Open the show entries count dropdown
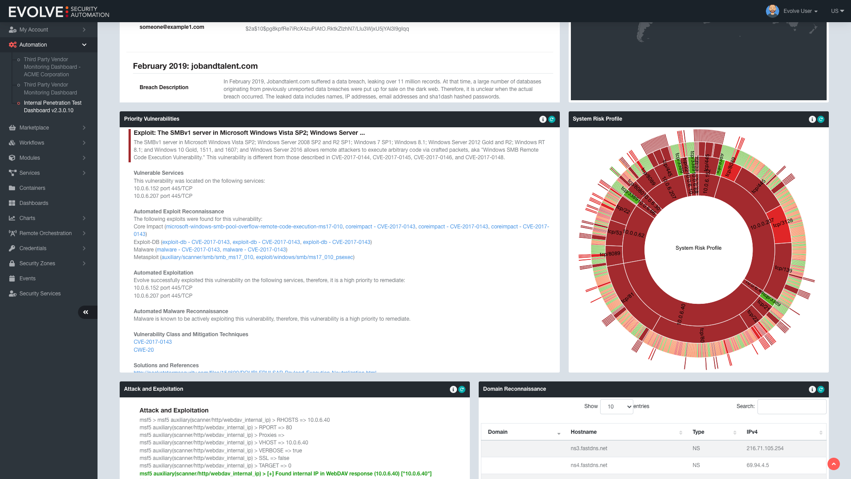The height and width of the screenshot is (479, 851). (616, 407)
